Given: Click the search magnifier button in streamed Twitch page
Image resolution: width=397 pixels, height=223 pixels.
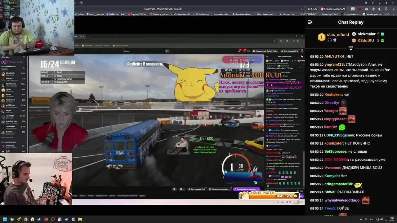Looking at the screenshot, I should (167, 51).
